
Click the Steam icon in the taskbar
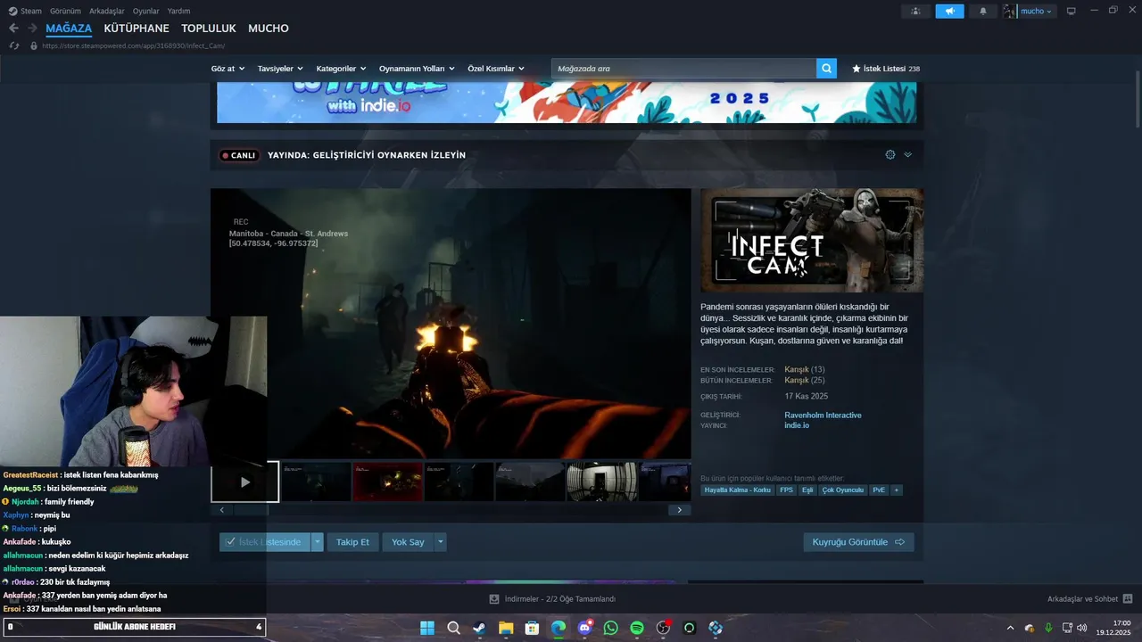pyautogui.click(x=479, y=628)
